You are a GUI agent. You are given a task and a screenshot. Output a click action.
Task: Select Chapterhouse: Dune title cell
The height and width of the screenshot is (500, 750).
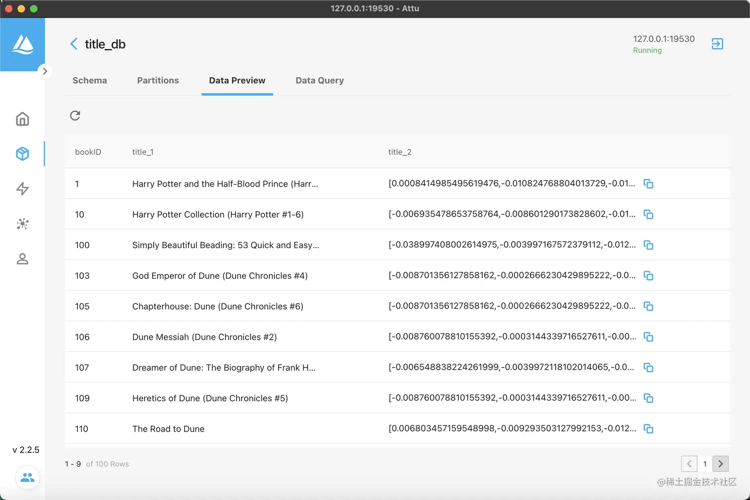coord(218,307)
